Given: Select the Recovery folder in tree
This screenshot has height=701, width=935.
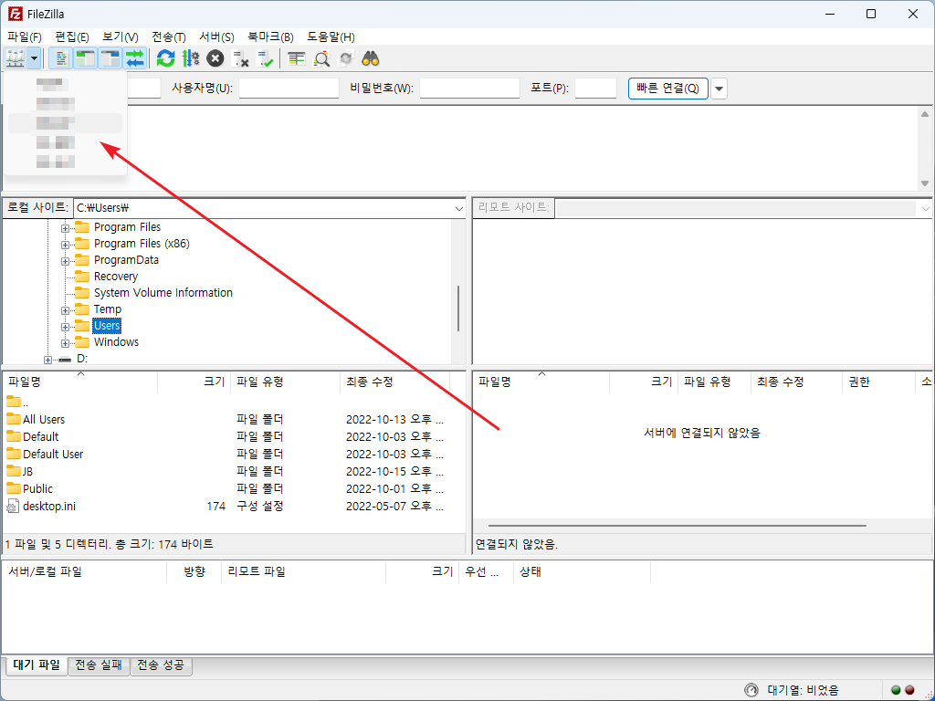Looking at the screenshot, I should [x=116, y=277].
